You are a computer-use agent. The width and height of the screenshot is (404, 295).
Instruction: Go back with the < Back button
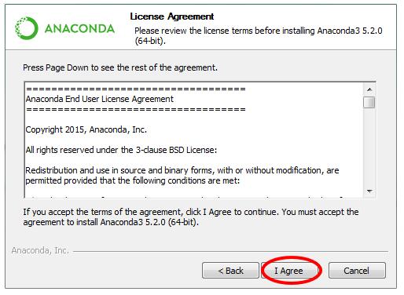coord(230,271)
